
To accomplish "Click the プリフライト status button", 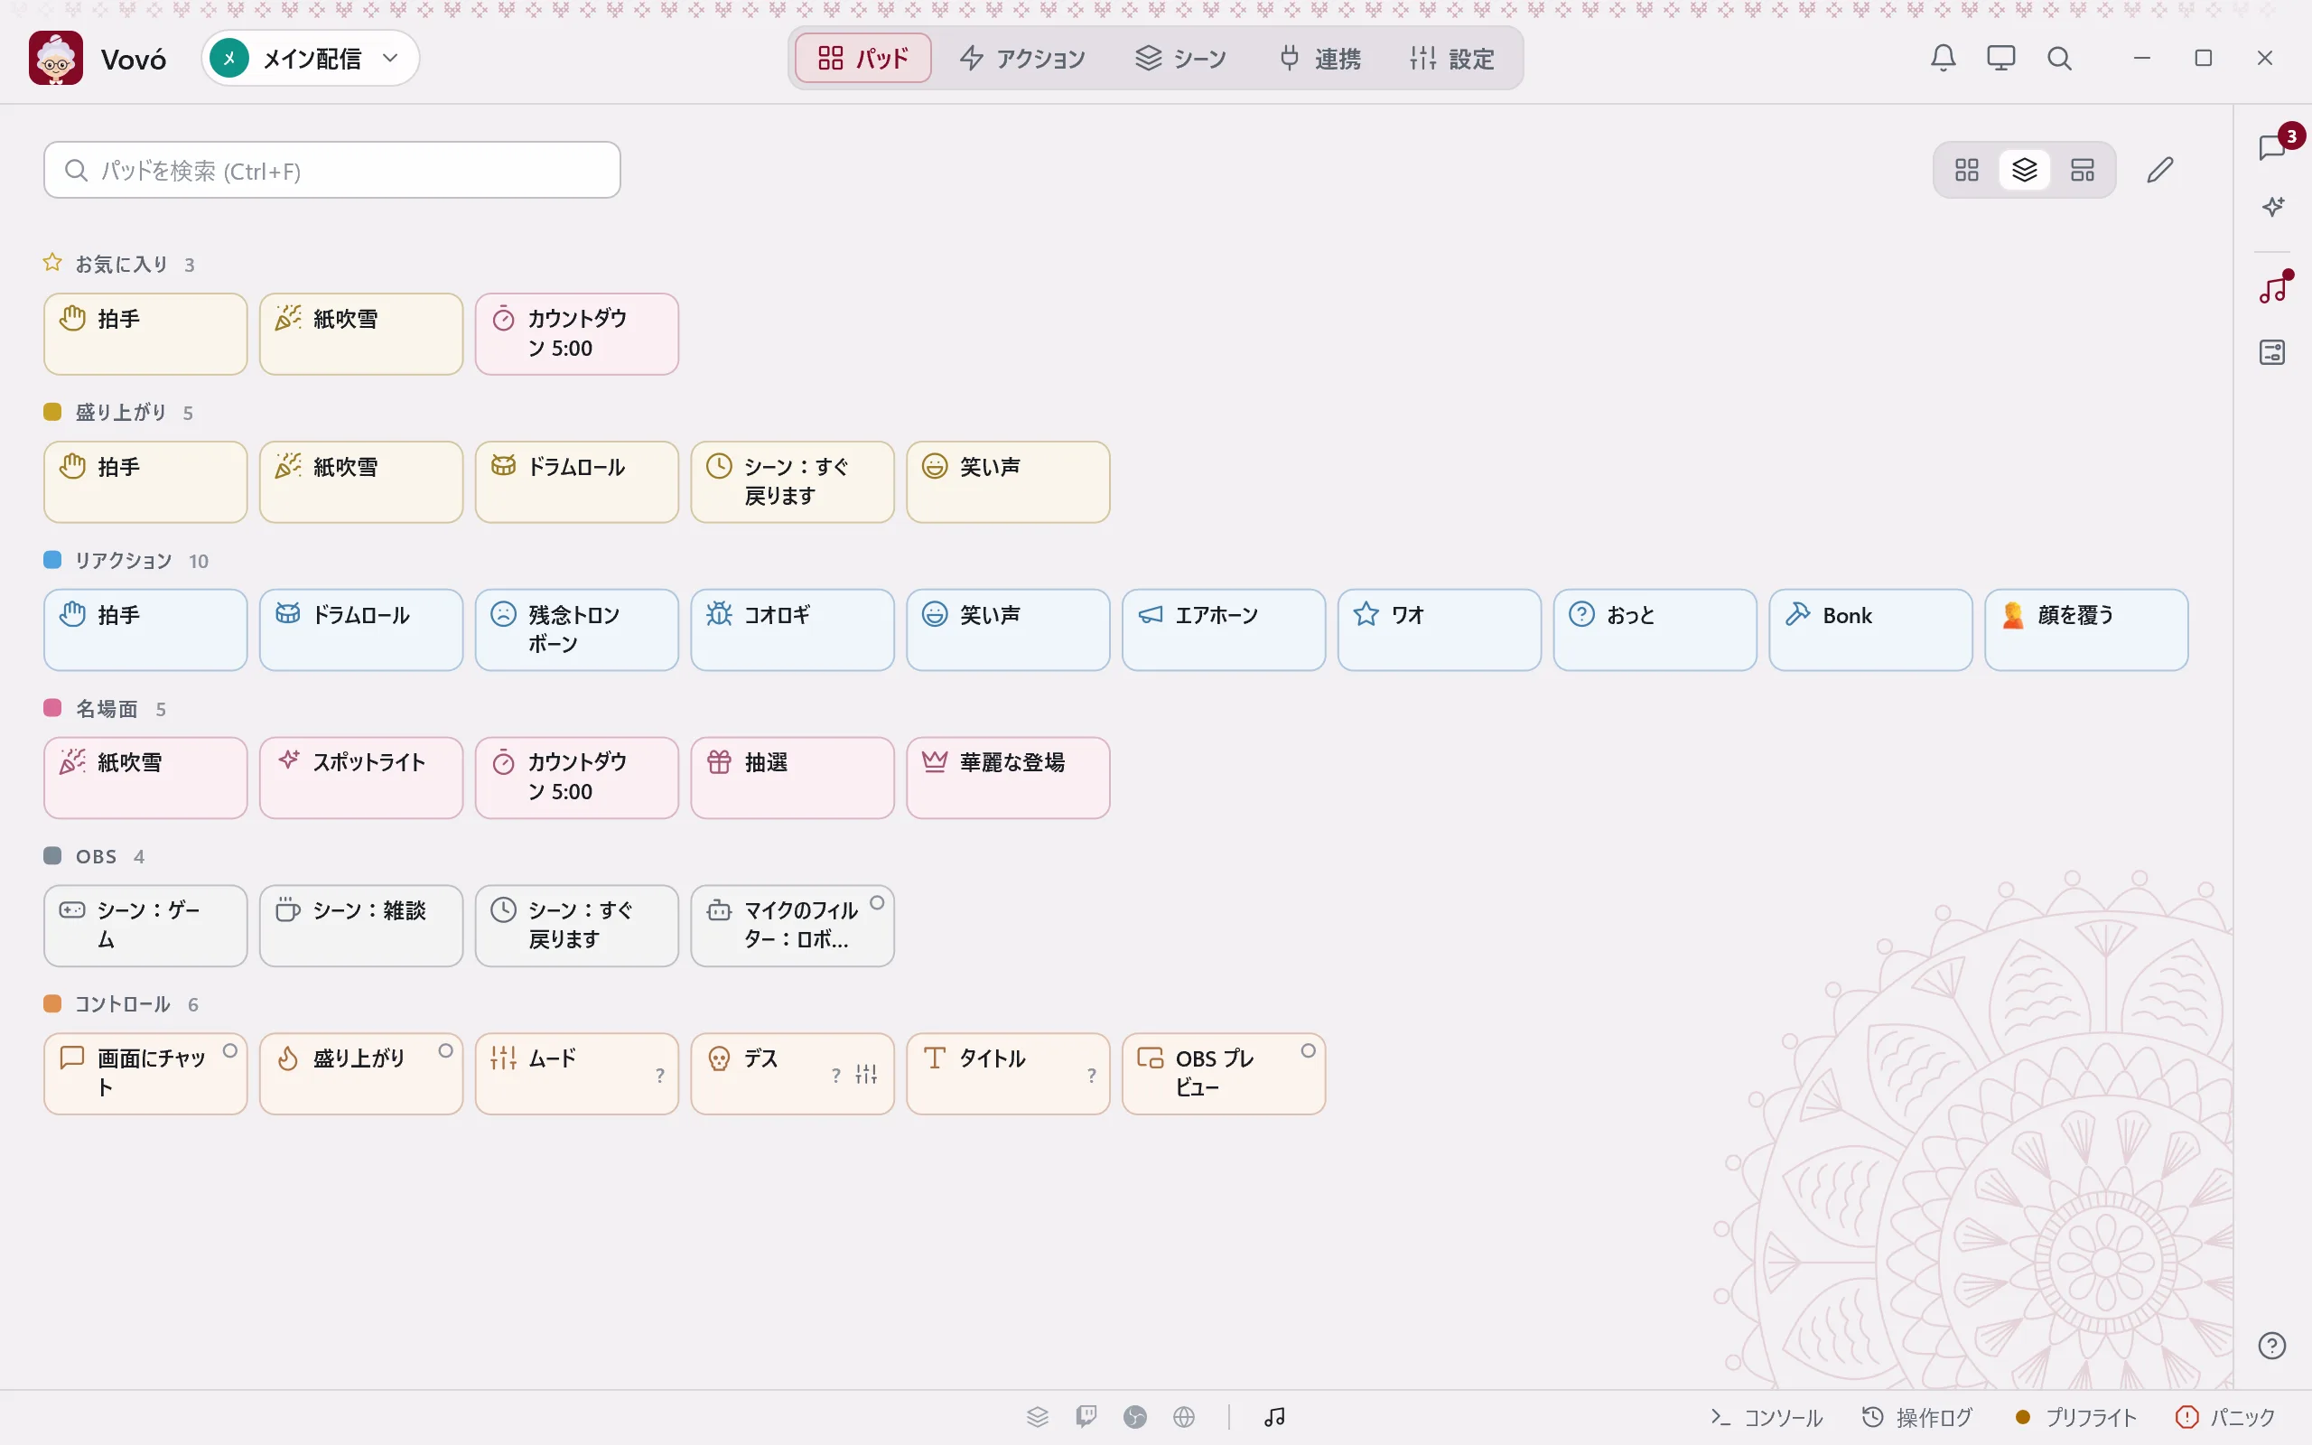I will (2075, 1416).
